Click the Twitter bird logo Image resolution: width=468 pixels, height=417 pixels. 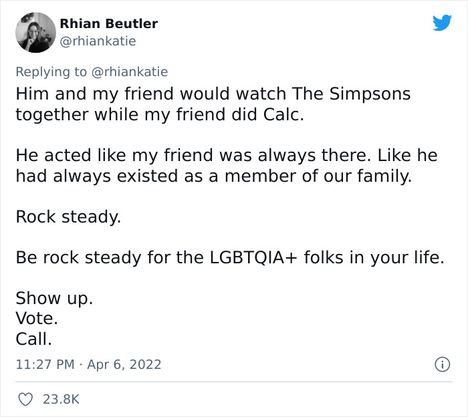click(x=442, y=23)
